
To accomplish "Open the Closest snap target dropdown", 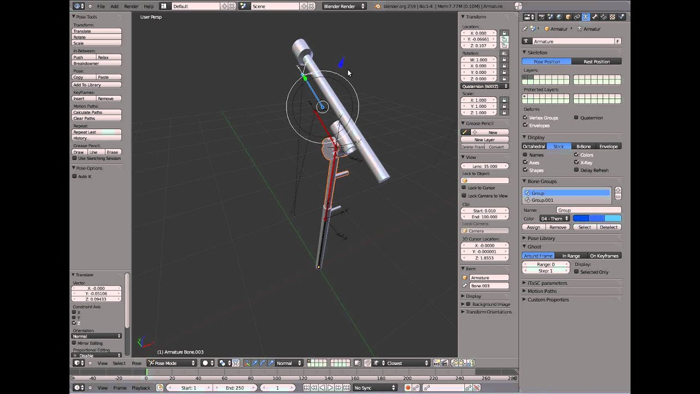I will point(407,363).
